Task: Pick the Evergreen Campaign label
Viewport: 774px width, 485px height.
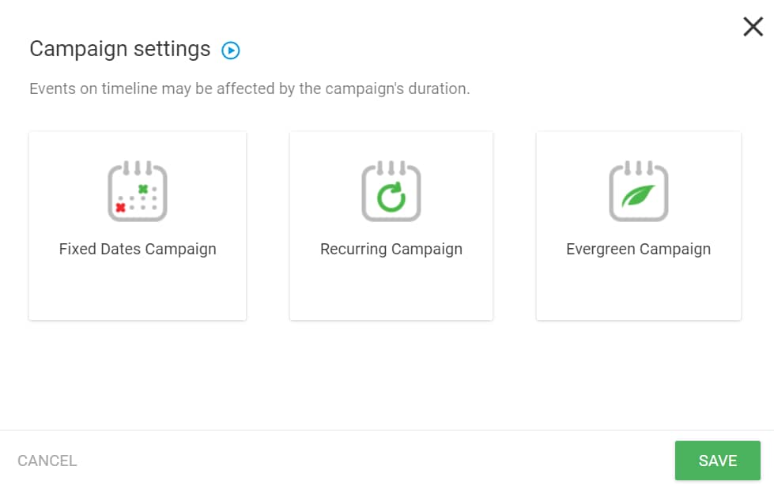Action: [x=638, y=249]
